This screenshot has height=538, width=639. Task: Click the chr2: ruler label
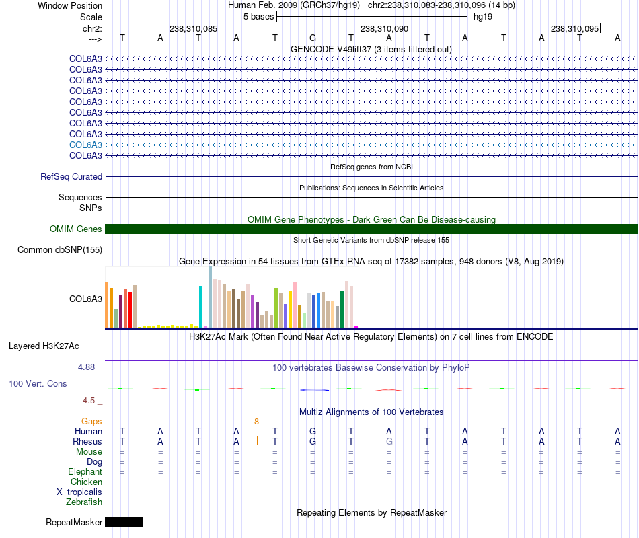(92, 28)
